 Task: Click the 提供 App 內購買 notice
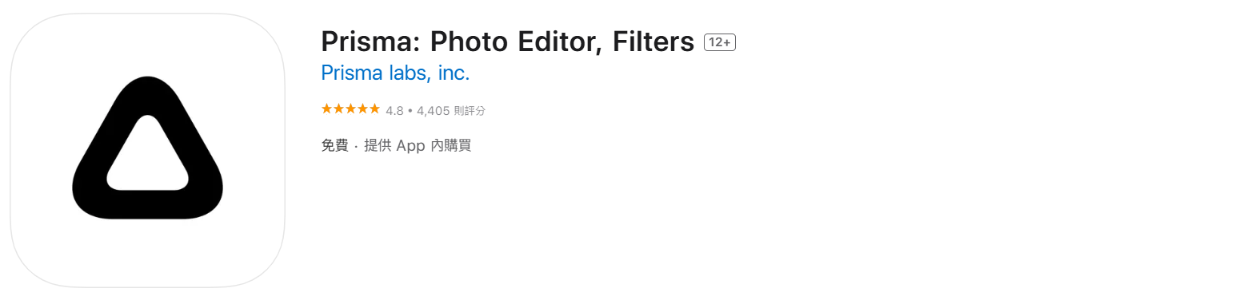(x=418, y=146)
